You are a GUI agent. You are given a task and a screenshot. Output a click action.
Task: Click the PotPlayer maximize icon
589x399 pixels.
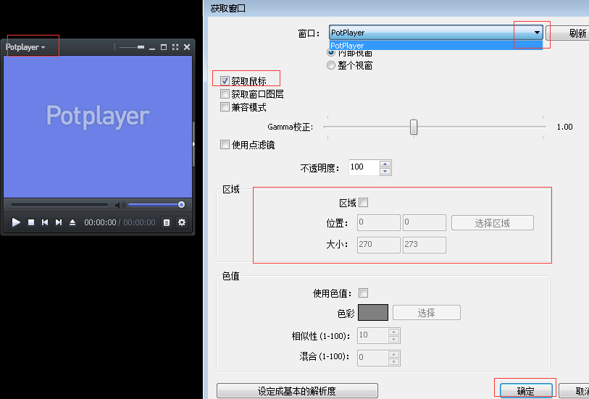coord(164,47)
